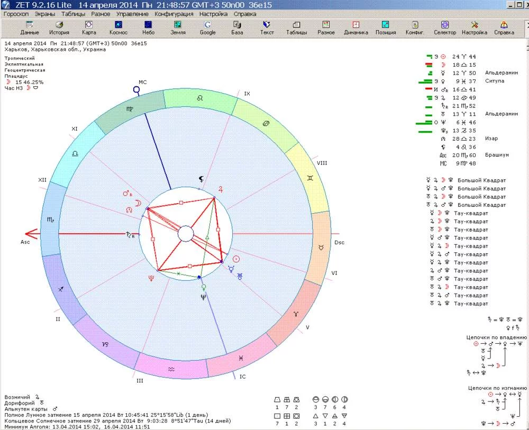
Task: Click the Полное Лунное затмение text line
Action: click(x=106, y=415)
